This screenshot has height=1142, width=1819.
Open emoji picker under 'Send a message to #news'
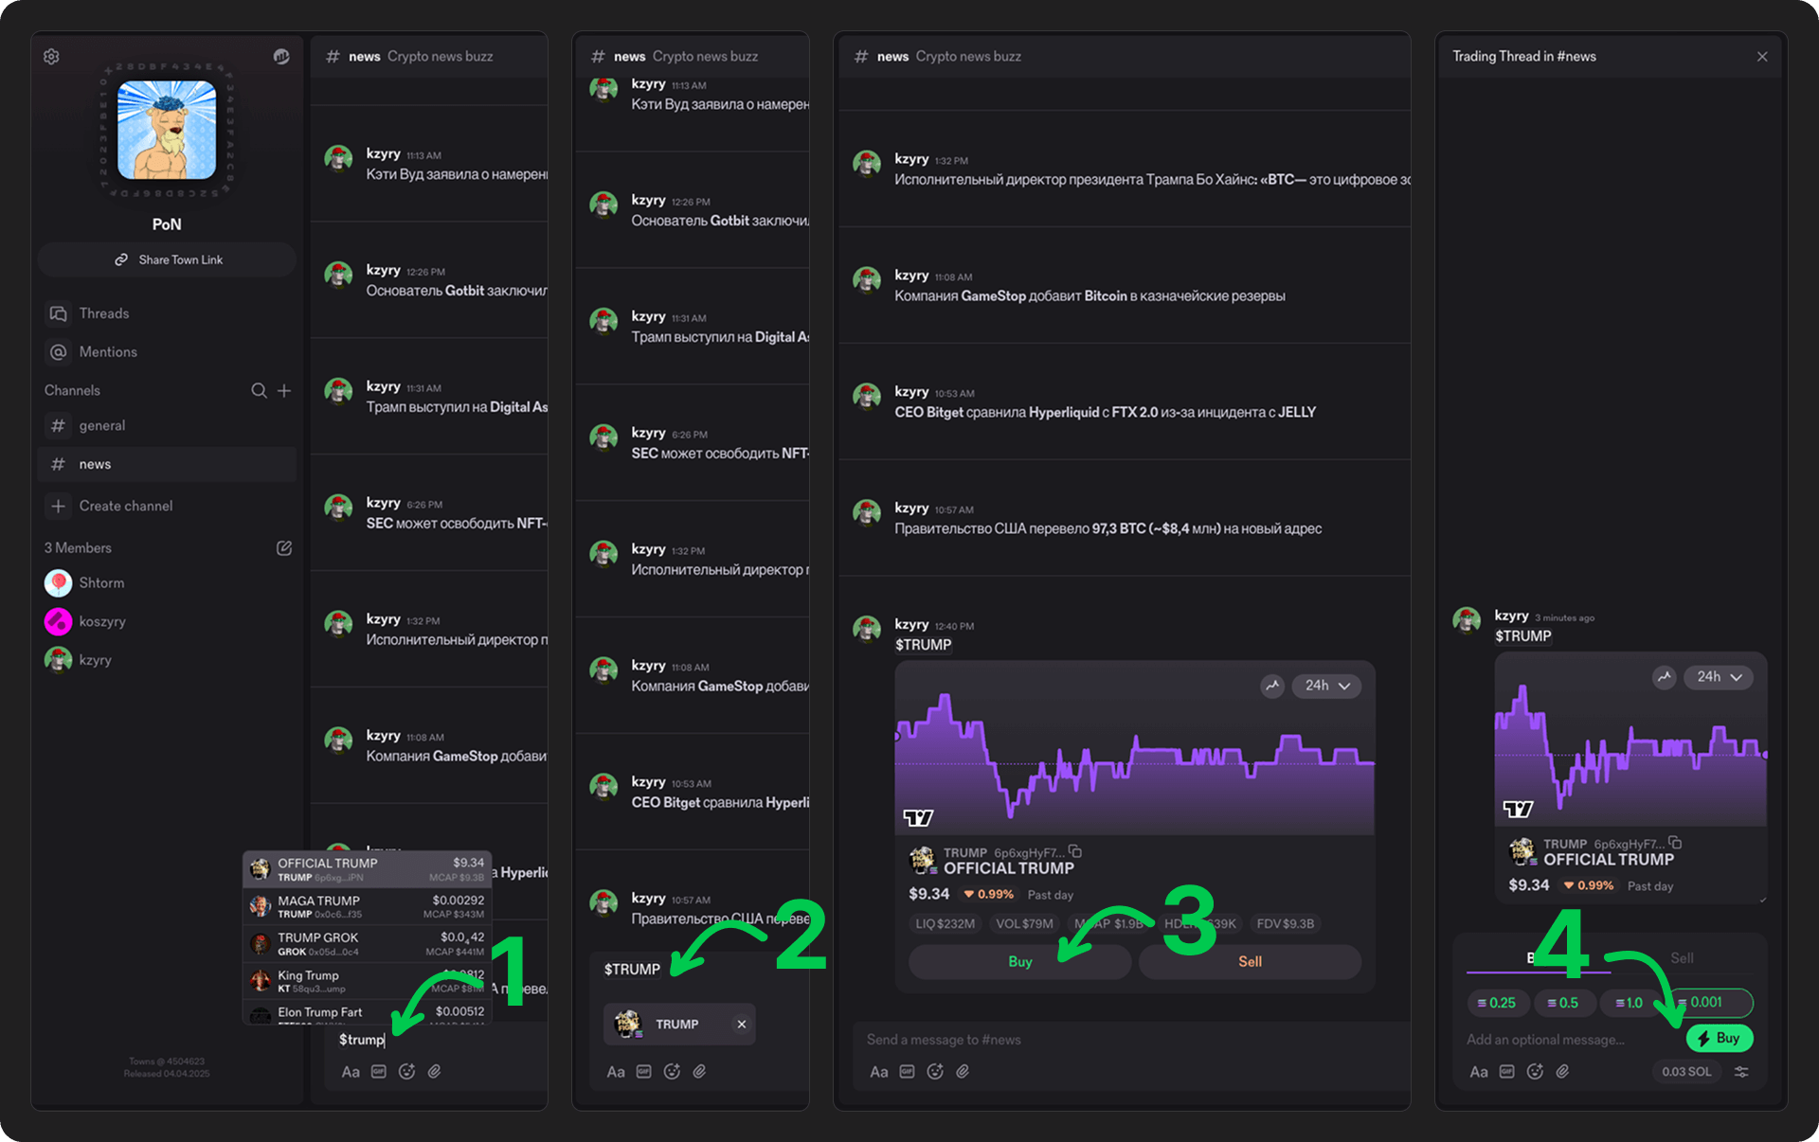tap(935, 1072)
